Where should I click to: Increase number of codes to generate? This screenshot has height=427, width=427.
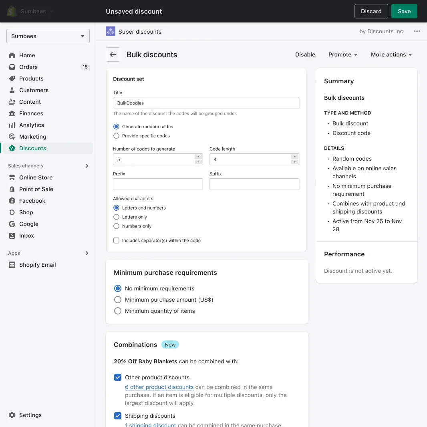coord(198,157)
